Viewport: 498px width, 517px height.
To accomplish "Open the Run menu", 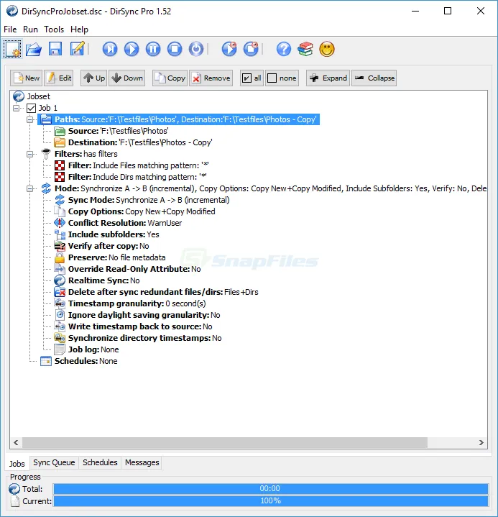I will click(x=30, y=29).
